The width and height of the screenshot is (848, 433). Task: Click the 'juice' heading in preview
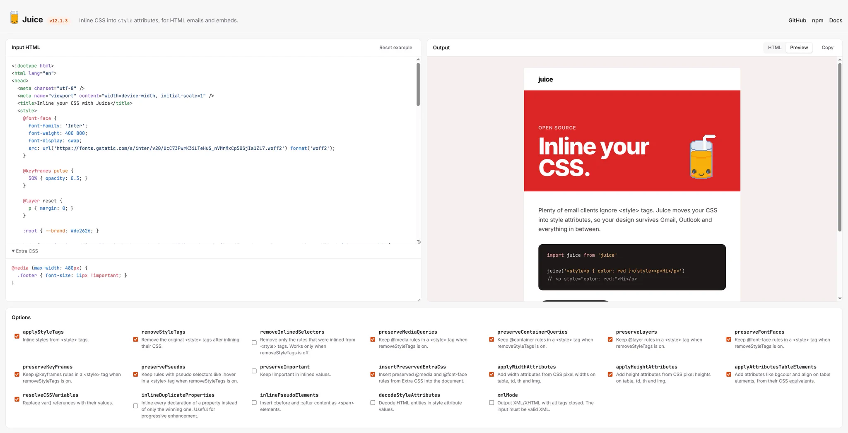tap(545, 79)
